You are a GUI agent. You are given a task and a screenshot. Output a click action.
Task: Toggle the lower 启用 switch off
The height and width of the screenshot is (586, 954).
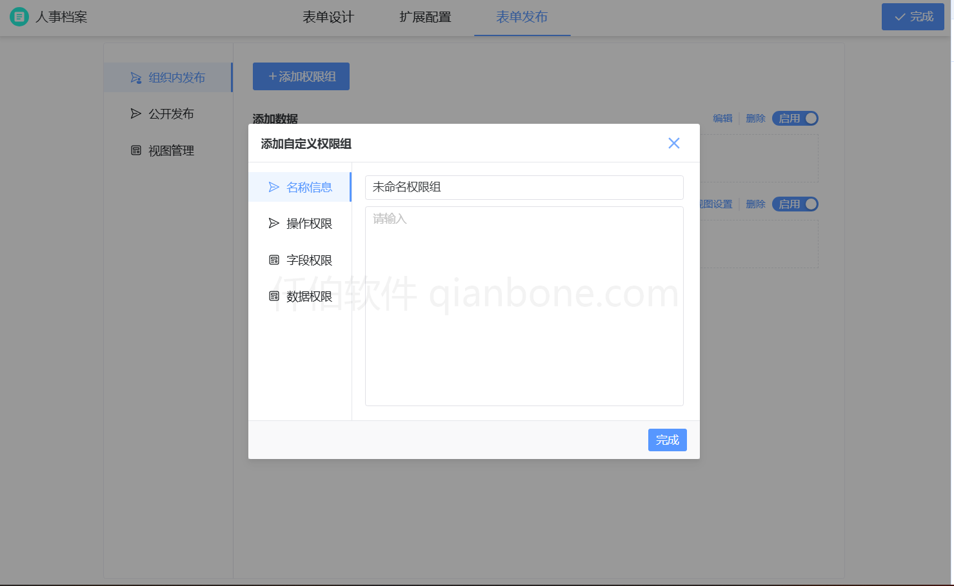pos(795,204)
